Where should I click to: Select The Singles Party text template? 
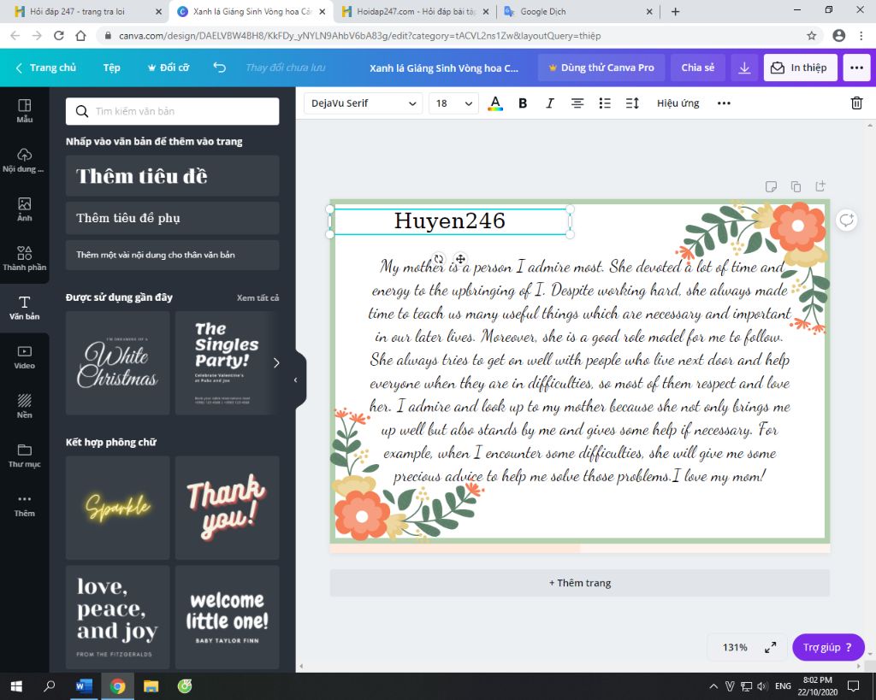[227, 363]
